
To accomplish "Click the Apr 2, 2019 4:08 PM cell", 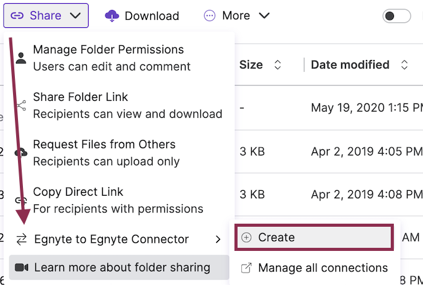I will 367,195.
